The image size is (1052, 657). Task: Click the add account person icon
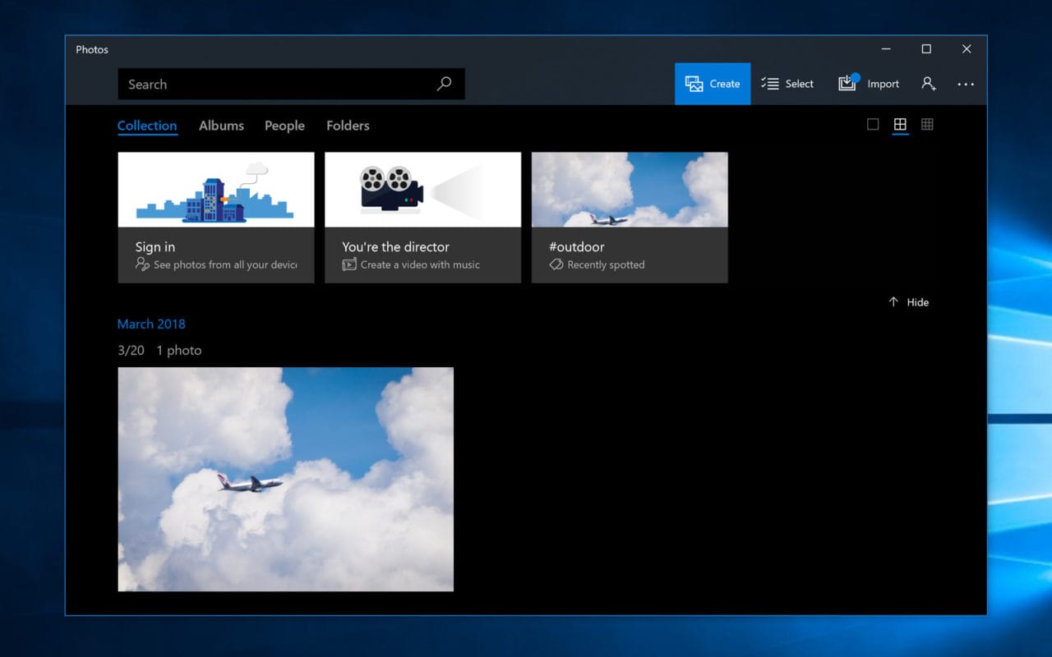pos(929,84)
